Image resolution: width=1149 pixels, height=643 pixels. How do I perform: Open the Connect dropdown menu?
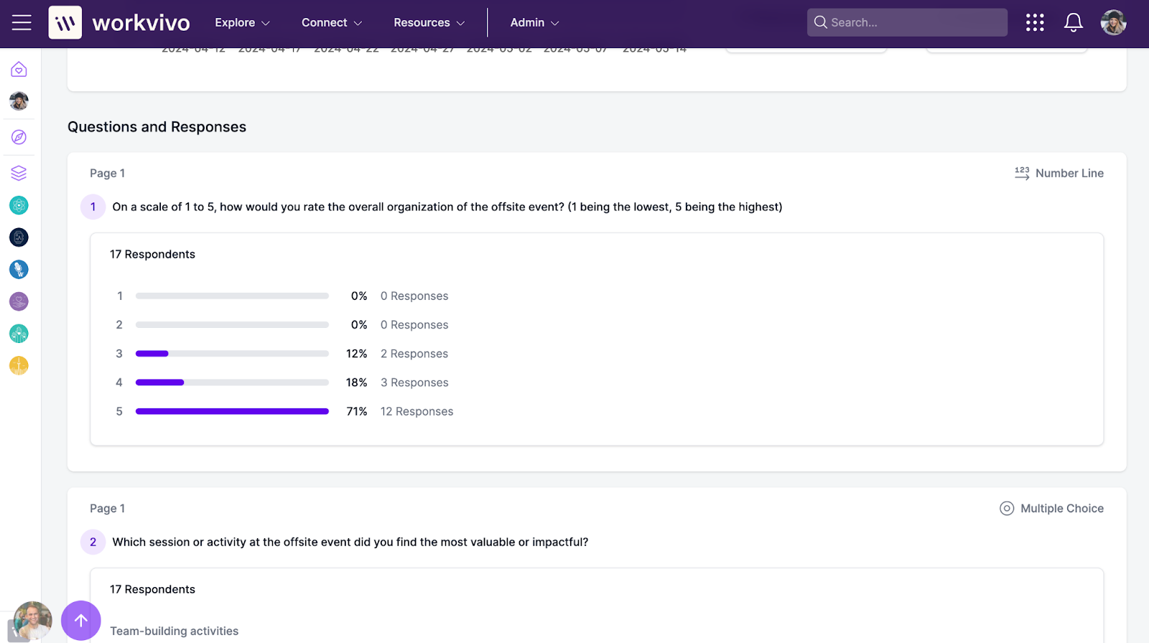pos(331,23)
